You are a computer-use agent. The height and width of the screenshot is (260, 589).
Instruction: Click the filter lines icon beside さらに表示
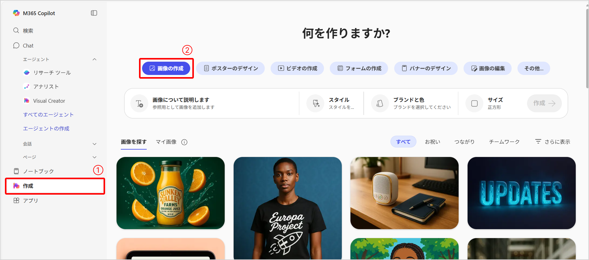click(538, 141)
